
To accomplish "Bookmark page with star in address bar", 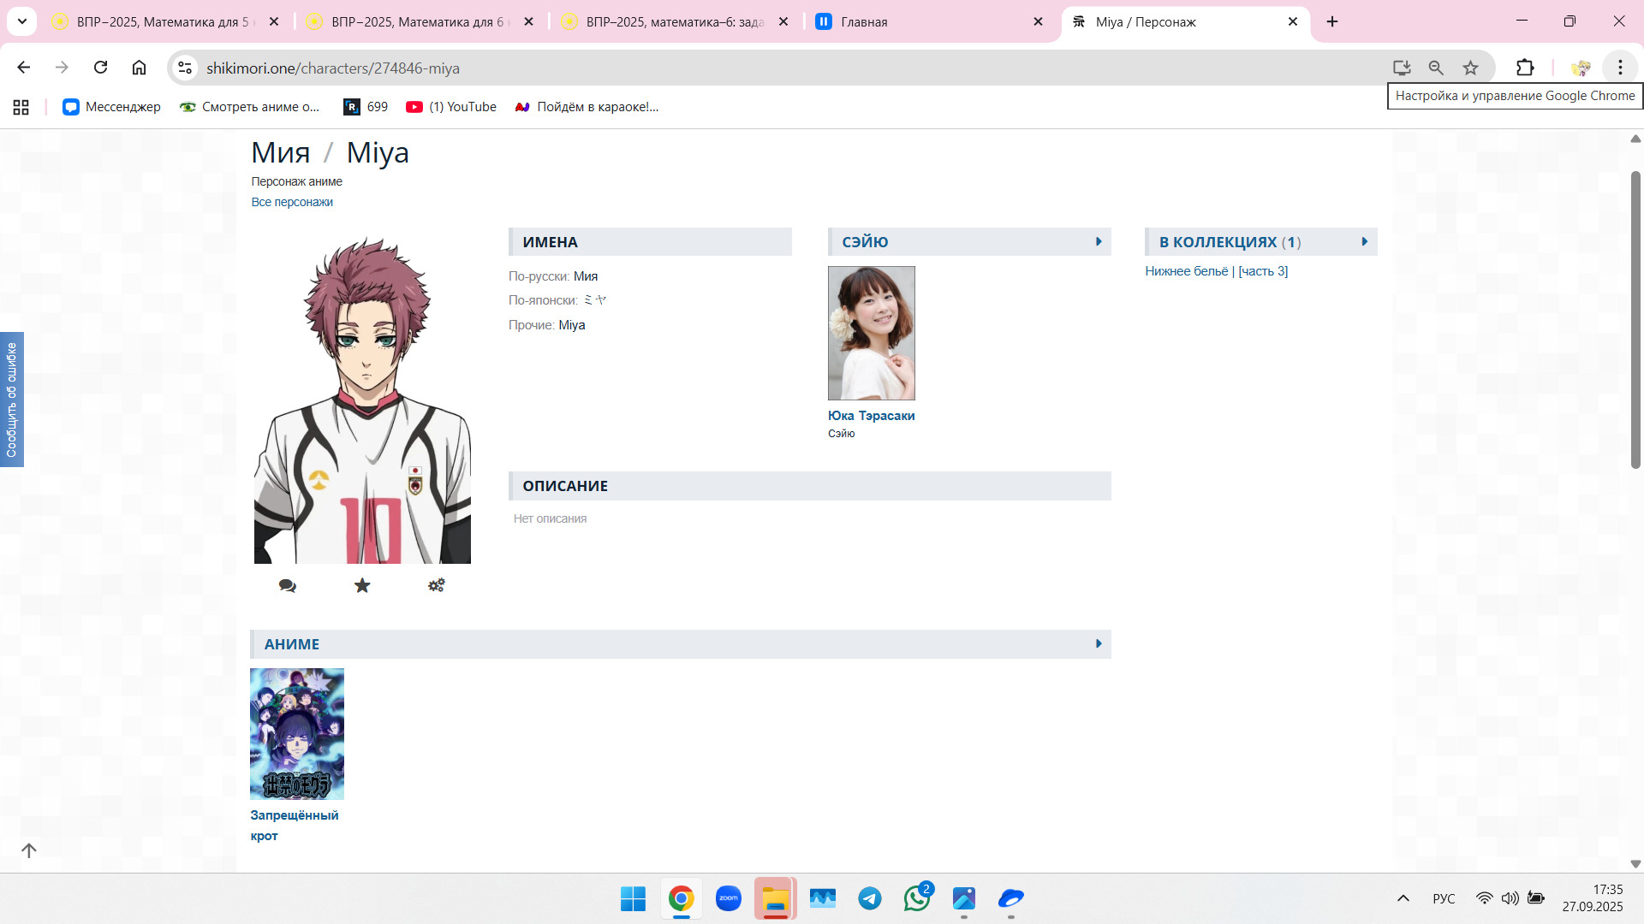I will [1470, 68].
